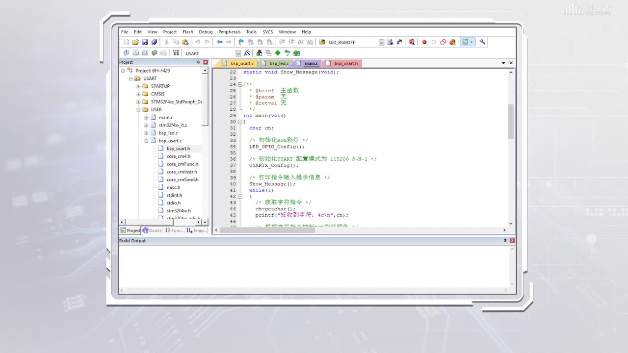Open the editor tab list arrow
Viewport: 628px width, 353px height.
point(503,63)
